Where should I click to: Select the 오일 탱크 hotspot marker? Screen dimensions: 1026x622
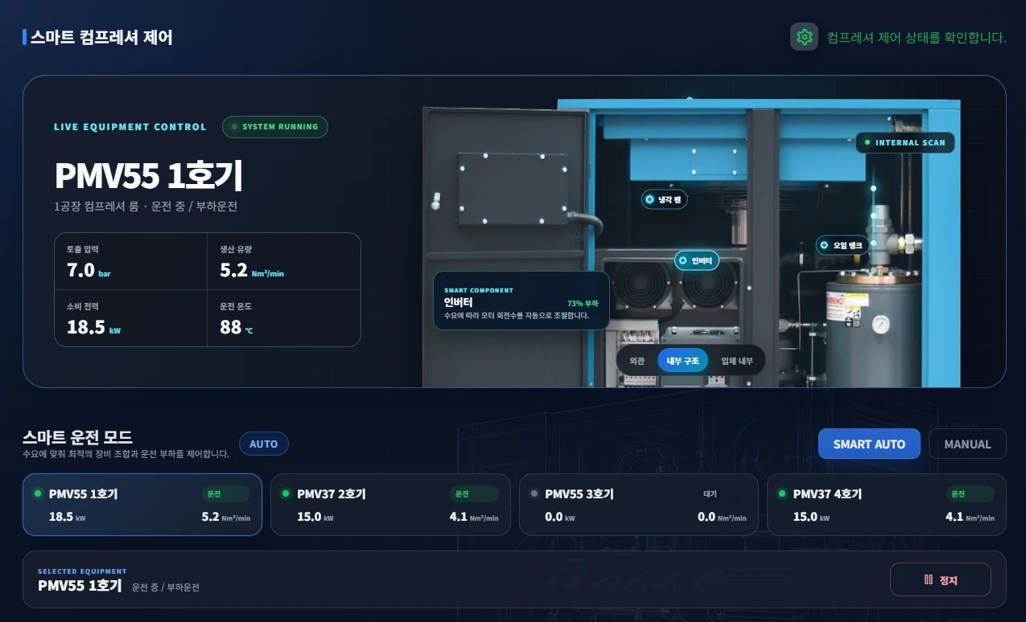click(843, 245)
